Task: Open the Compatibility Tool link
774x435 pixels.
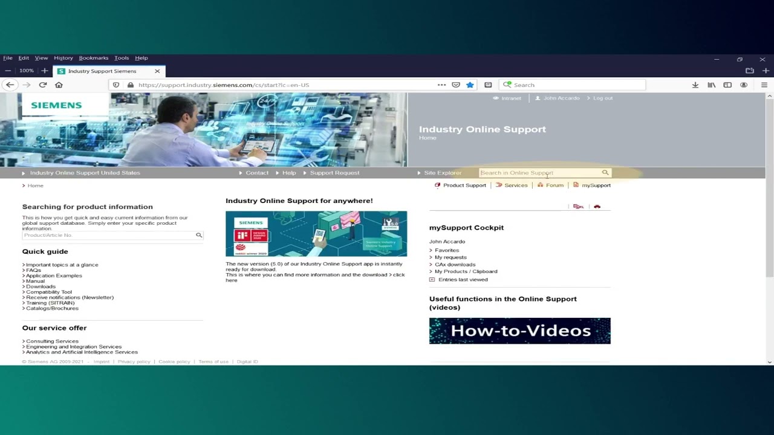Action: click(49, 292)
